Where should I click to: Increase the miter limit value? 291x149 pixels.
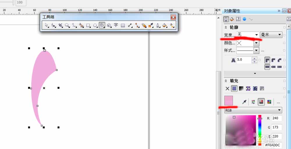click(254, 58)
